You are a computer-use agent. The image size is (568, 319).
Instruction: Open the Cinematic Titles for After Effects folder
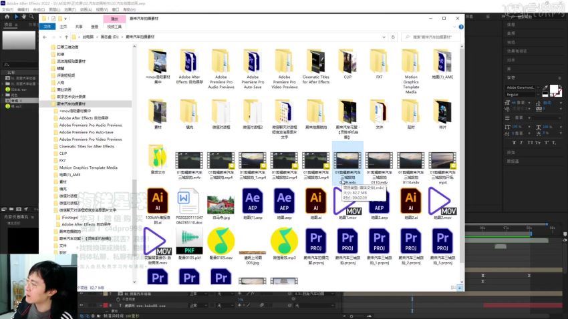tap(316, 61)
